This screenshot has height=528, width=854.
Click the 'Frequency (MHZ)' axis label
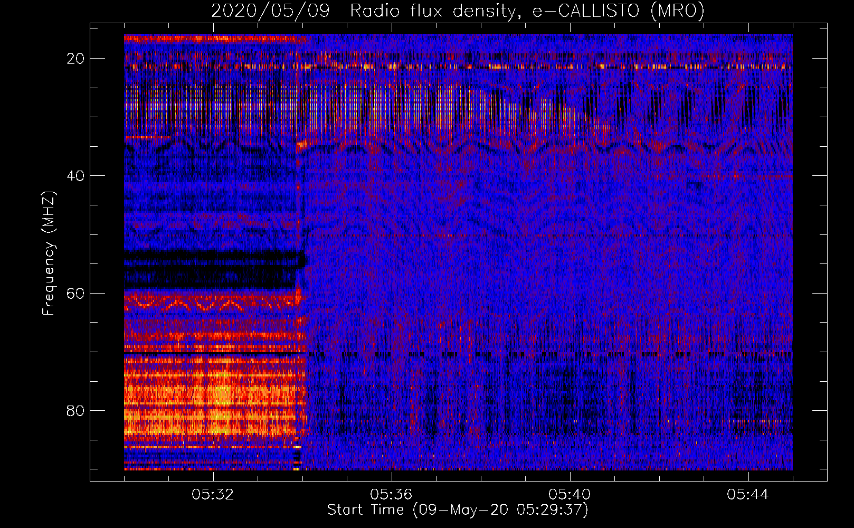pyautogui.click(x=49, y=253)
